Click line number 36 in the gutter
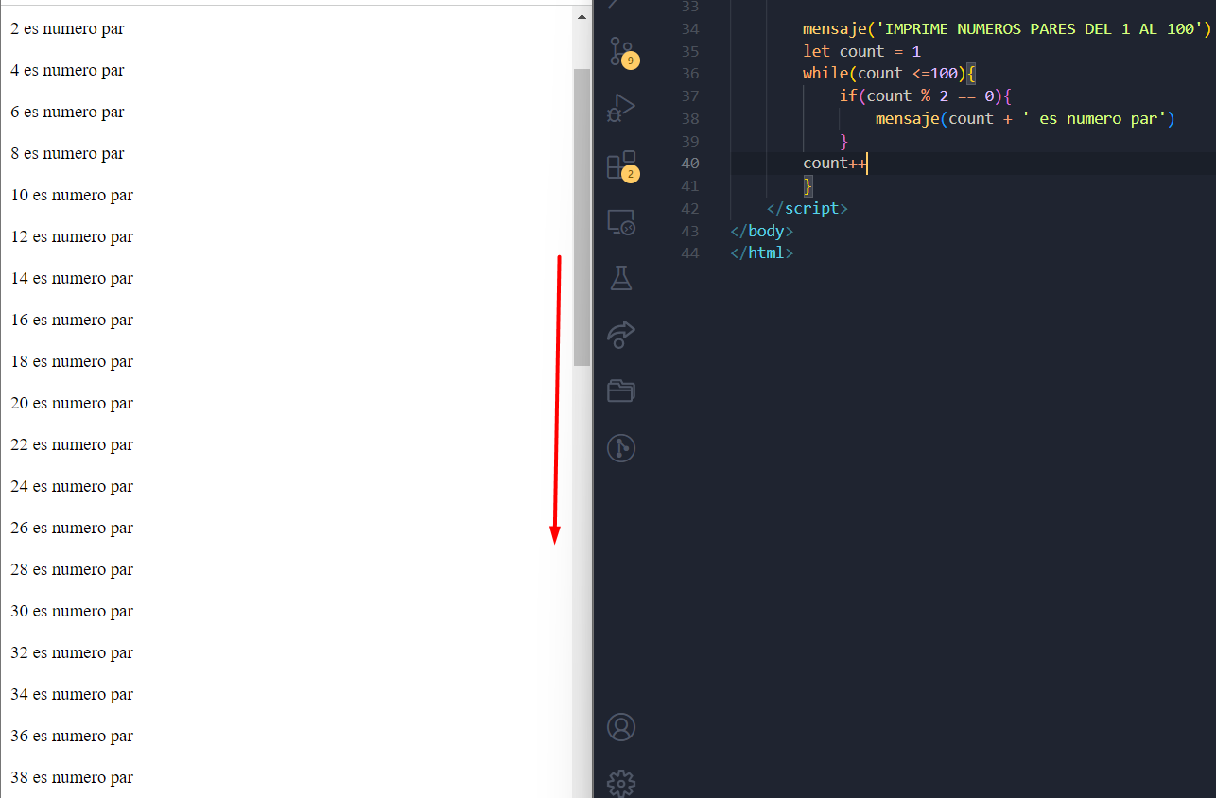Image resolution: width=1216 pixels, height=798 pixels. click(690, 74)
